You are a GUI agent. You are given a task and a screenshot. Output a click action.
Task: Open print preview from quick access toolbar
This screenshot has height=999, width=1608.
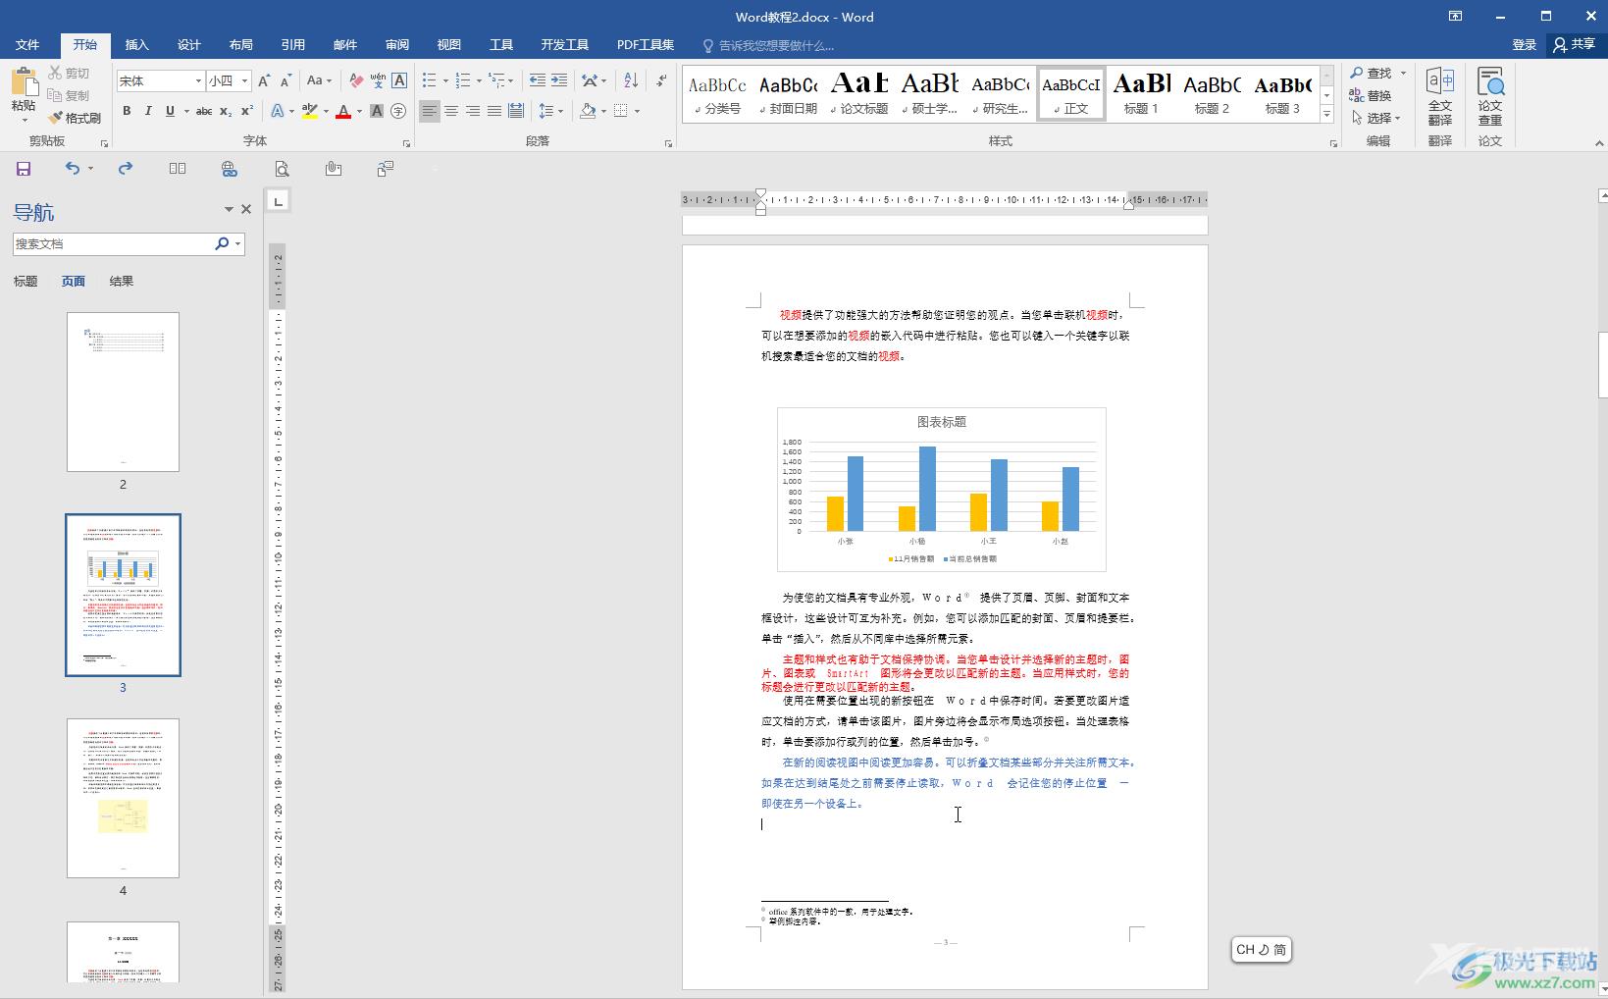click(282, 169)
